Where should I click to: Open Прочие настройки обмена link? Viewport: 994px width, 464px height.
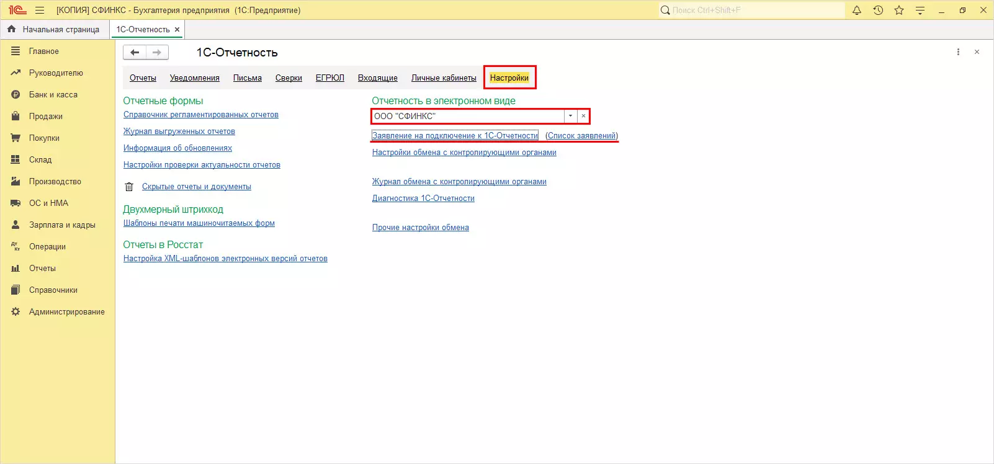point(421,228)
